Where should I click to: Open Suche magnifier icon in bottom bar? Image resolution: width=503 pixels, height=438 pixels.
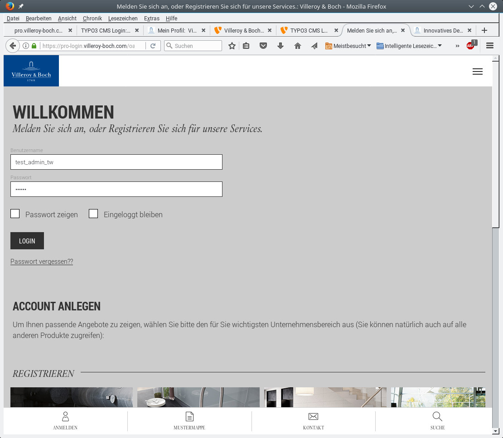437,417
